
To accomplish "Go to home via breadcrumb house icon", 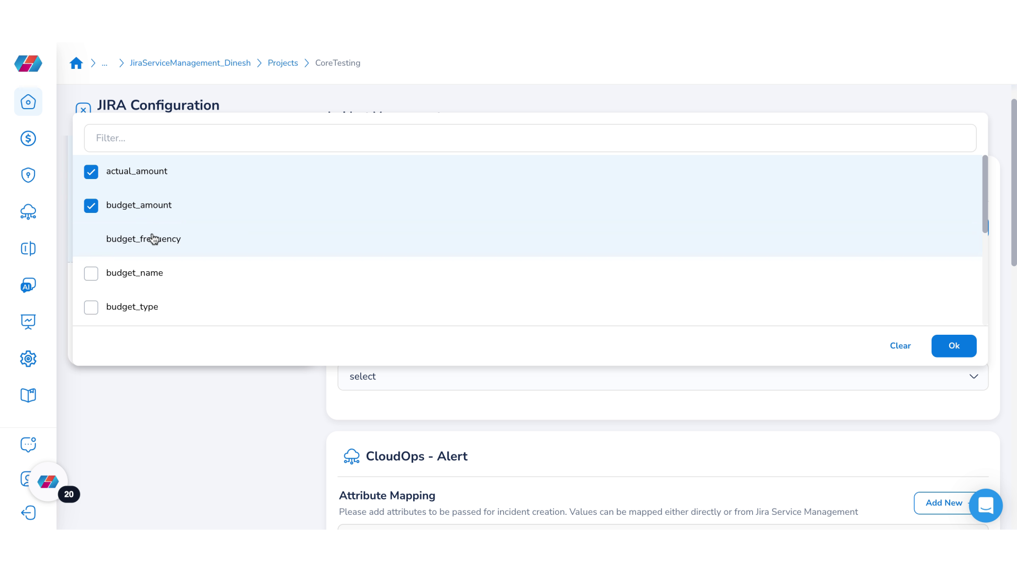I will click(76, 63).
